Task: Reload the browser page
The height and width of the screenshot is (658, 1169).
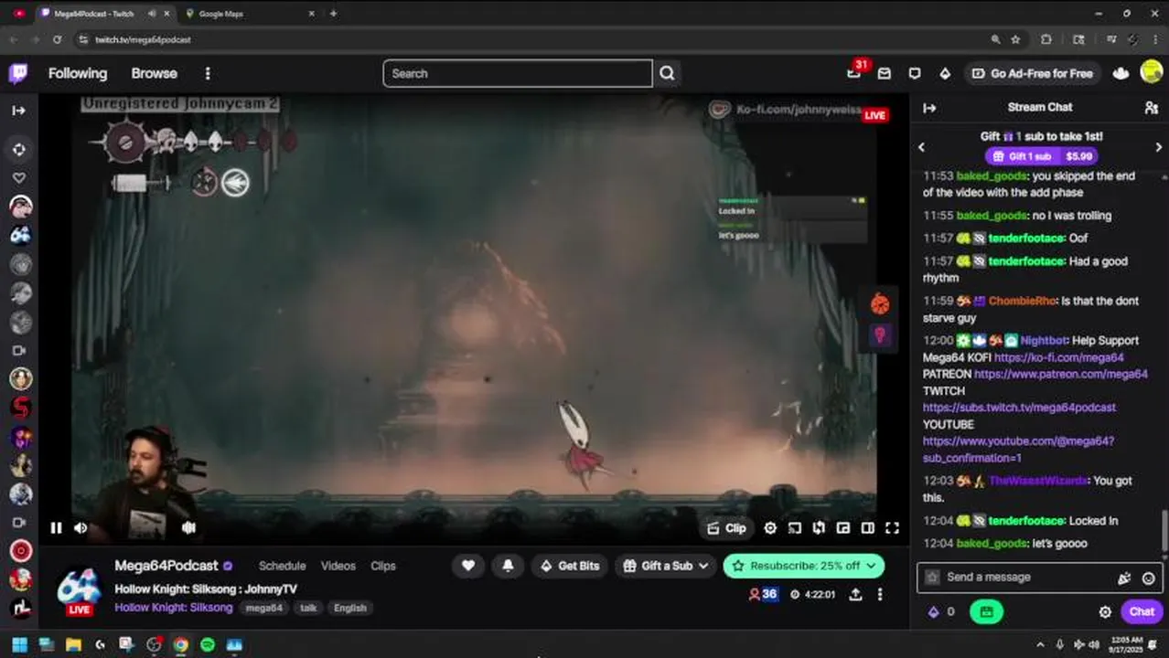Action: (x=57, y=40)
